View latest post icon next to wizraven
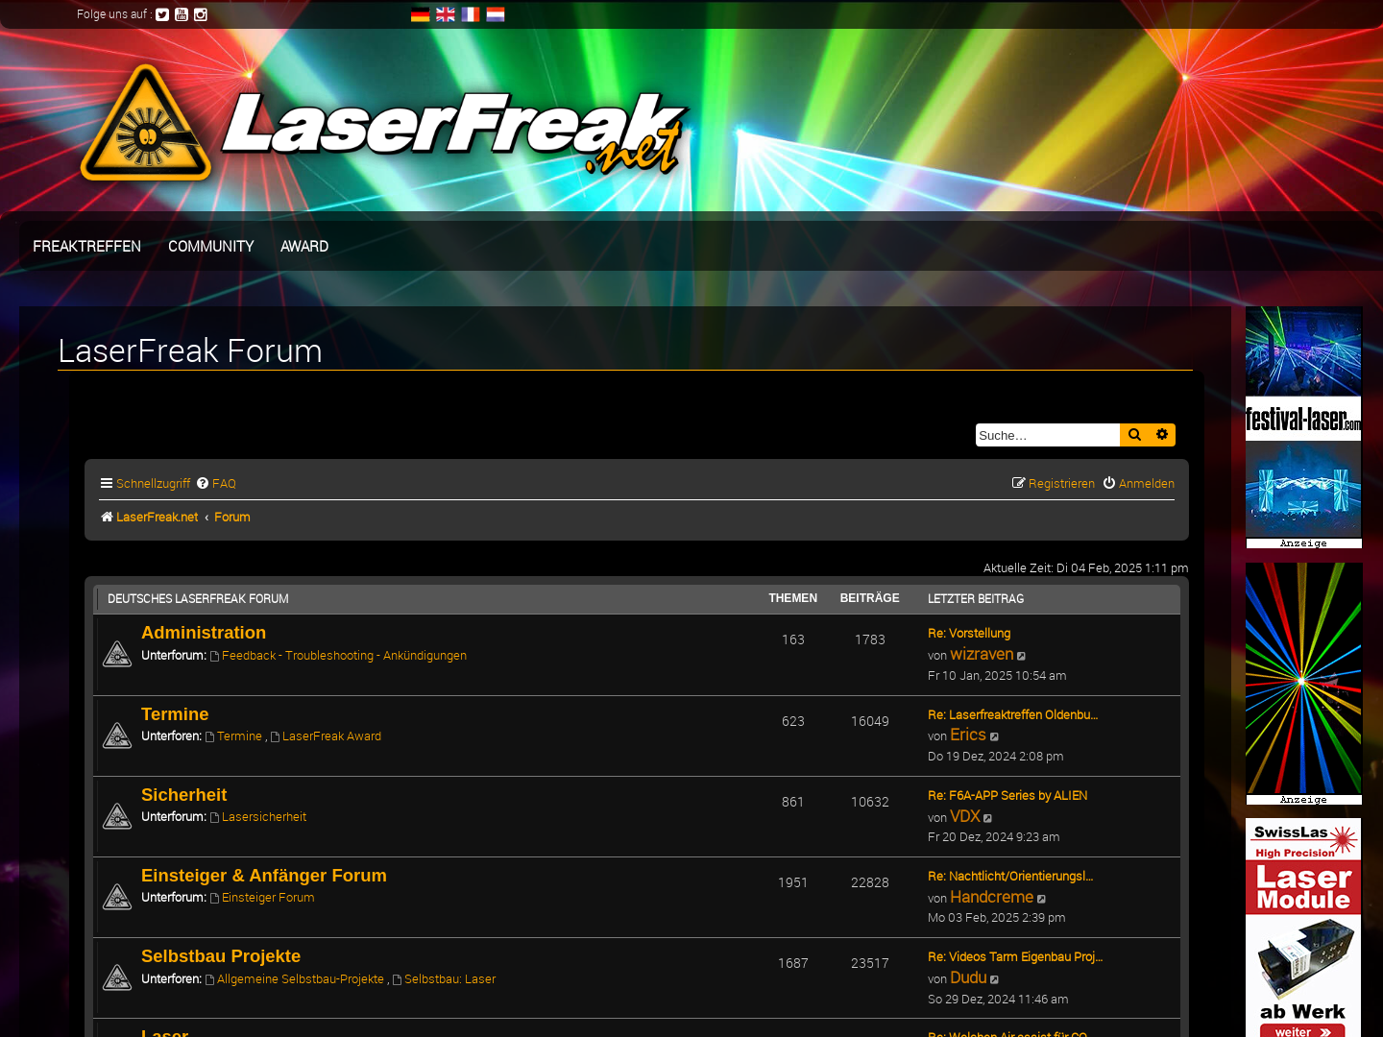Screen dimensions: 1383x1037 click(1022, 656)
